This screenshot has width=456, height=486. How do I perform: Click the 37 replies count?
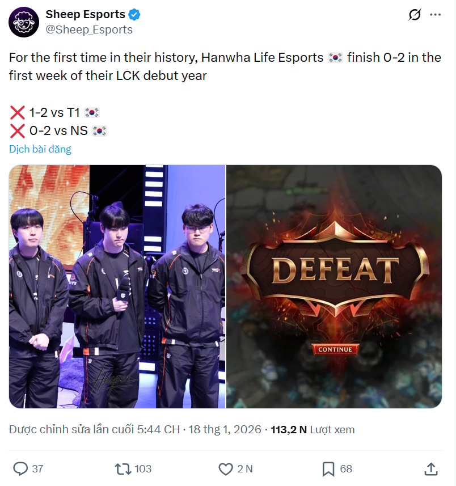click(x=37, y=468)
